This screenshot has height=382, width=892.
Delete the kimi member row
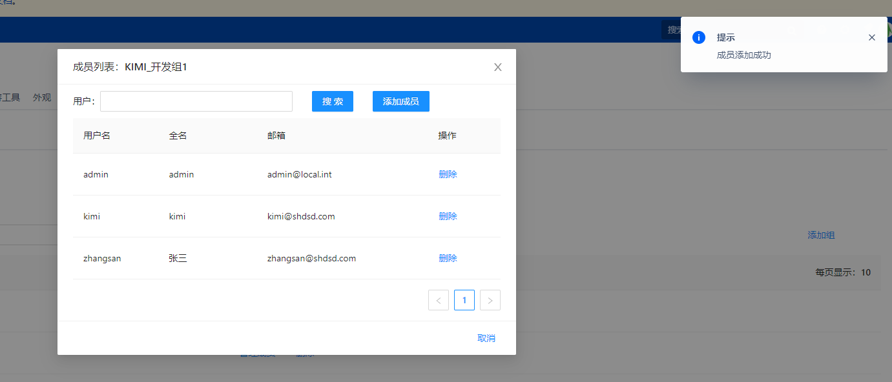pos(448,216)
